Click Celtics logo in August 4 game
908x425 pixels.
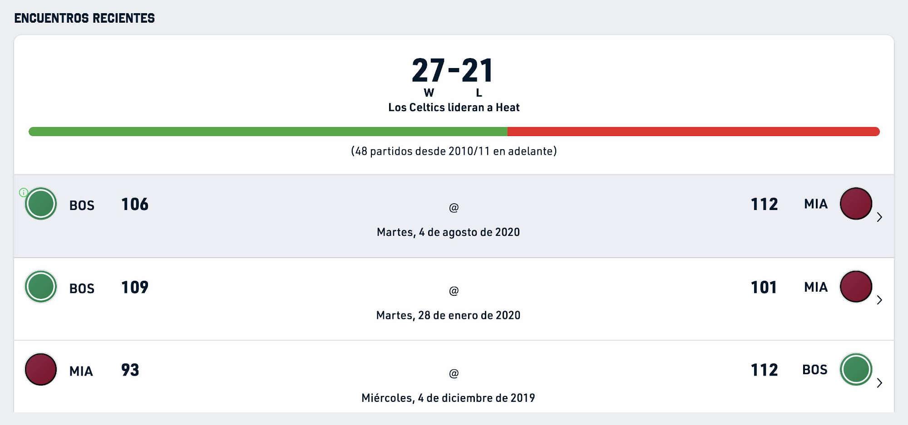[41, 204]
